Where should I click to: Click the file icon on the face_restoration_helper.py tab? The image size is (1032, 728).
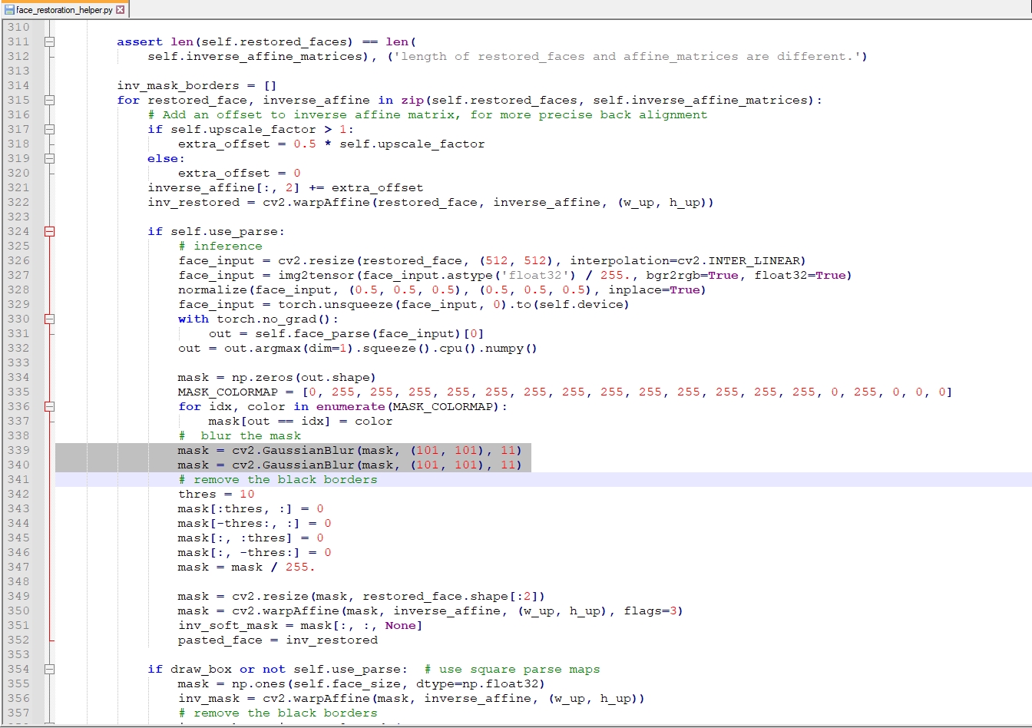click(9, 10)
